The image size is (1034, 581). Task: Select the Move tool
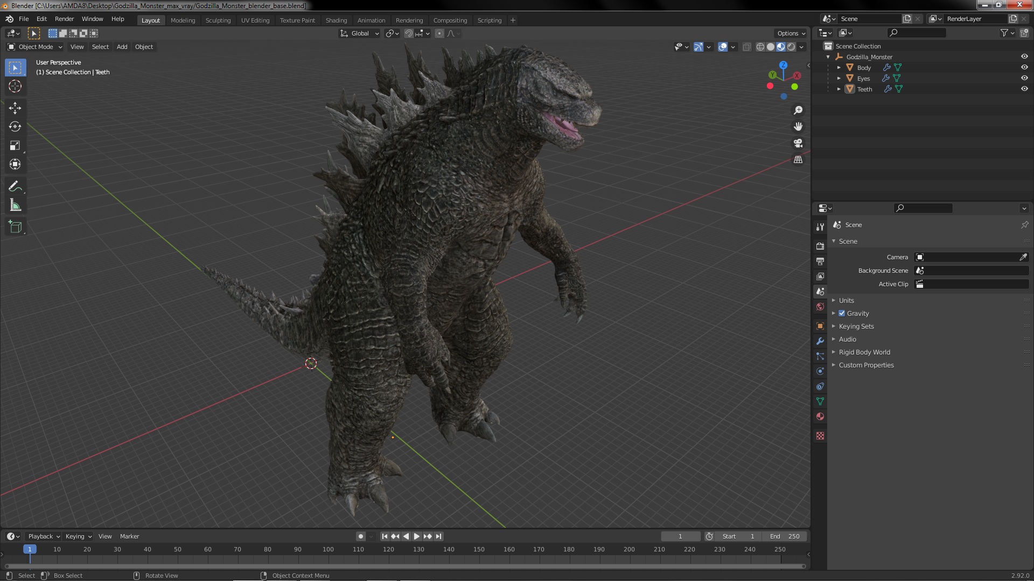click(15, 108)
